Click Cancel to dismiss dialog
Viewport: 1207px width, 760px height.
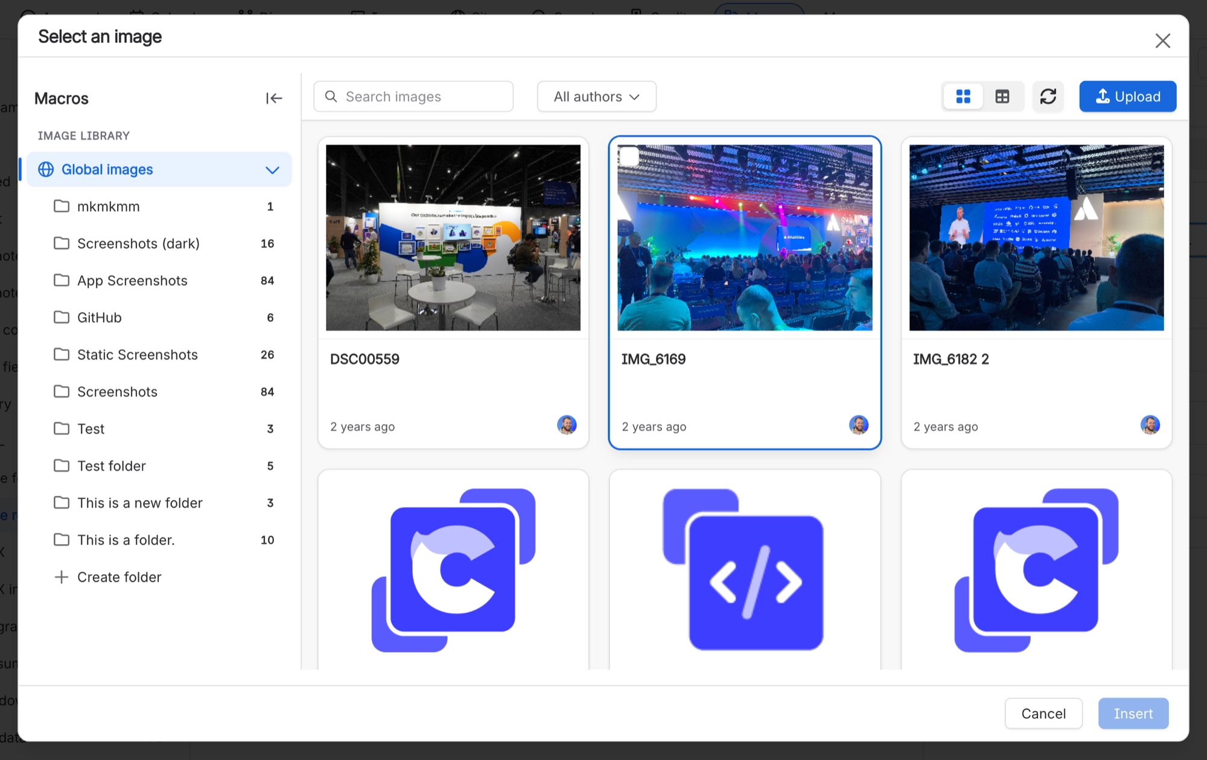(x=1043, y=714)
